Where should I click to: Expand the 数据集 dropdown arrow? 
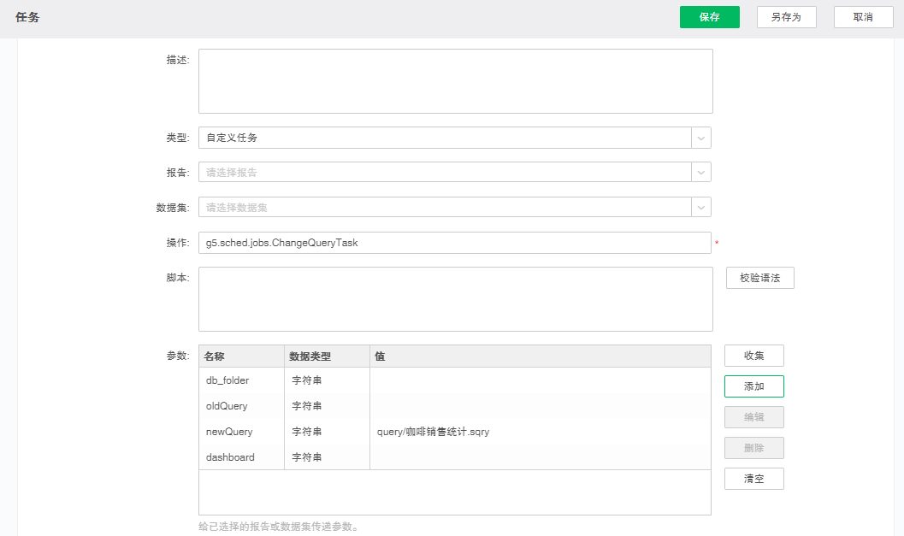coord(701,208)
